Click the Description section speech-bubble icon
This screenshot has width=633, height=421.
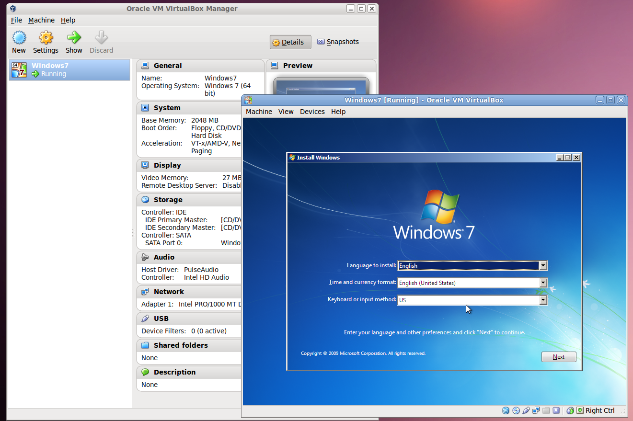145,372
